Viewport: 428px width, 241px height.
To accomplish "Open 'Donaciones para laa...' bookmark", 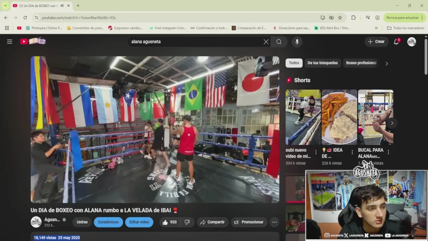I will [291, 28].
